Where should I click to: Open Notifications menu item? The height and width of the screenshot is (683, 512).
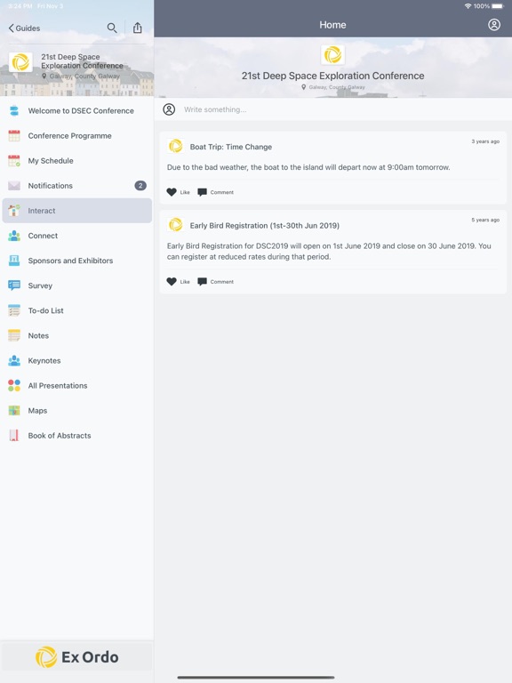point(77,186)
